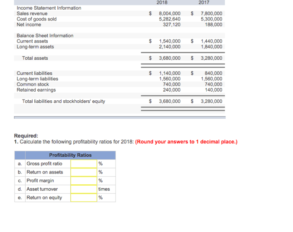
Task: Click the Gross profit ratio row label
Action: [x=44, y=164]
